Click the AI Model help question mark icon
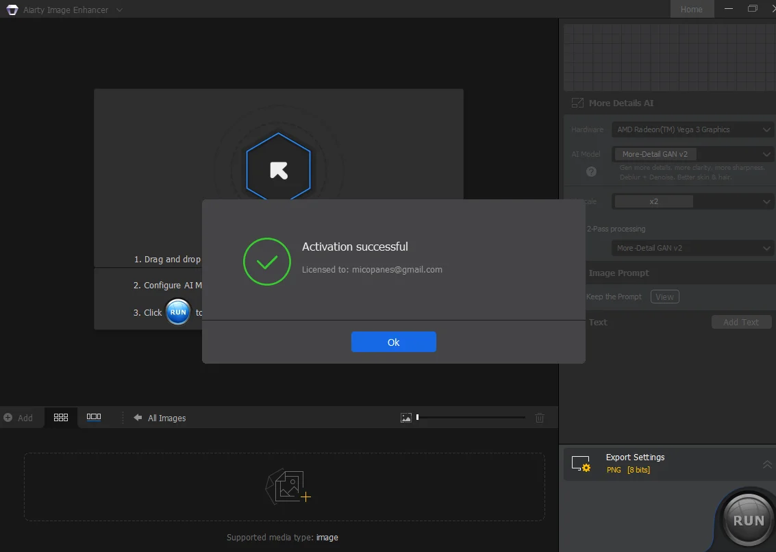Image resolution: width=776 pixels, height=552 pixels. (591, 172)
